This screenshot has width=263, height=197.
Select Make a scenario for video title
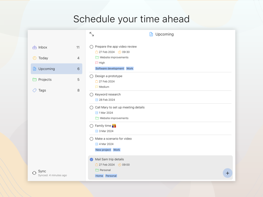113,138
